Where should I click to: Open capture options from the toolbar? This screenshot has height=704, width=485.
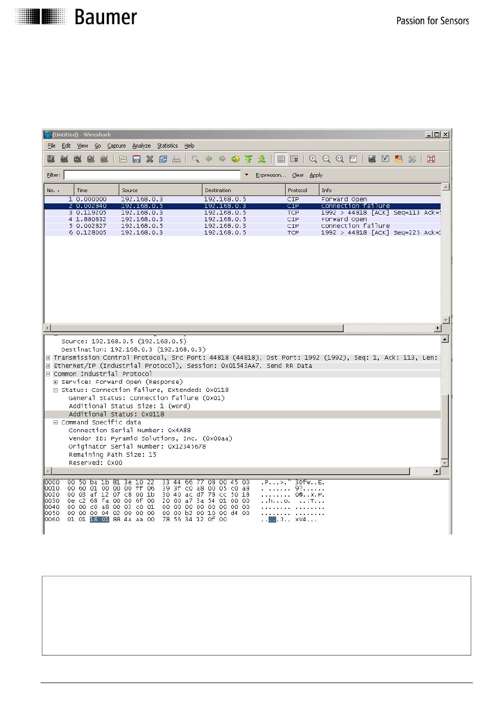click(x=64, y=159)
